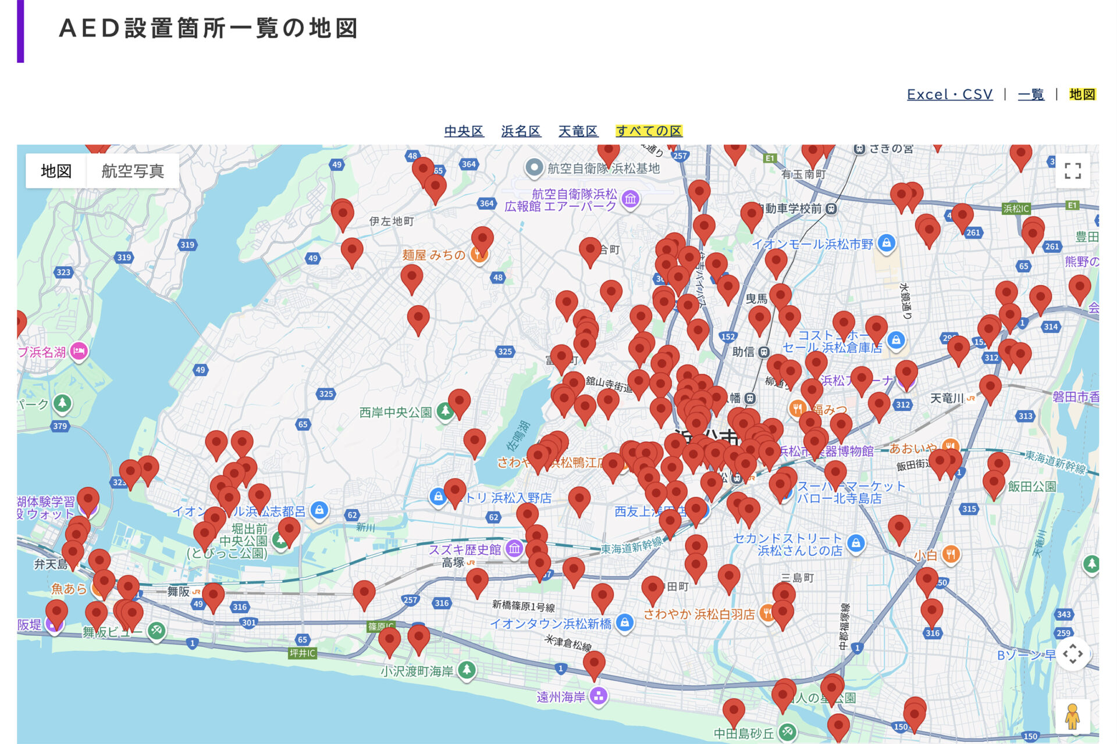Open the Excel・CSV download link
This screenshot has height=744, width=1117.
pyautogui.click(x=949, y=94)
